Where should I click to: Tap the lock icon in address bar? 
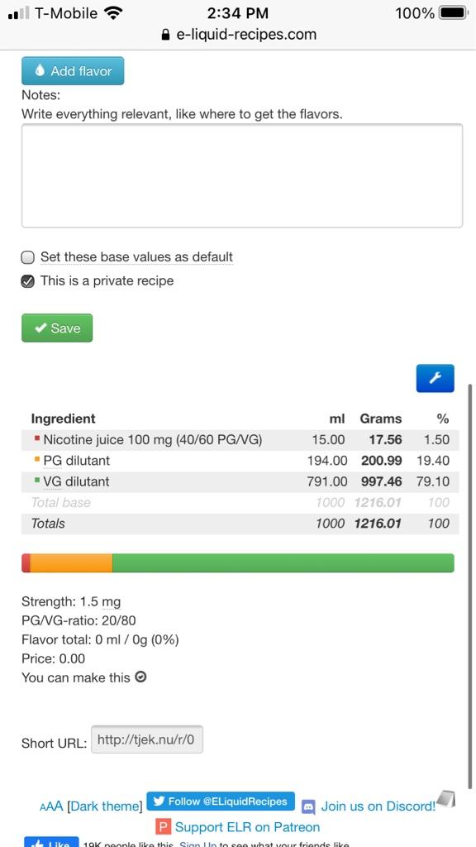point(165,35)
